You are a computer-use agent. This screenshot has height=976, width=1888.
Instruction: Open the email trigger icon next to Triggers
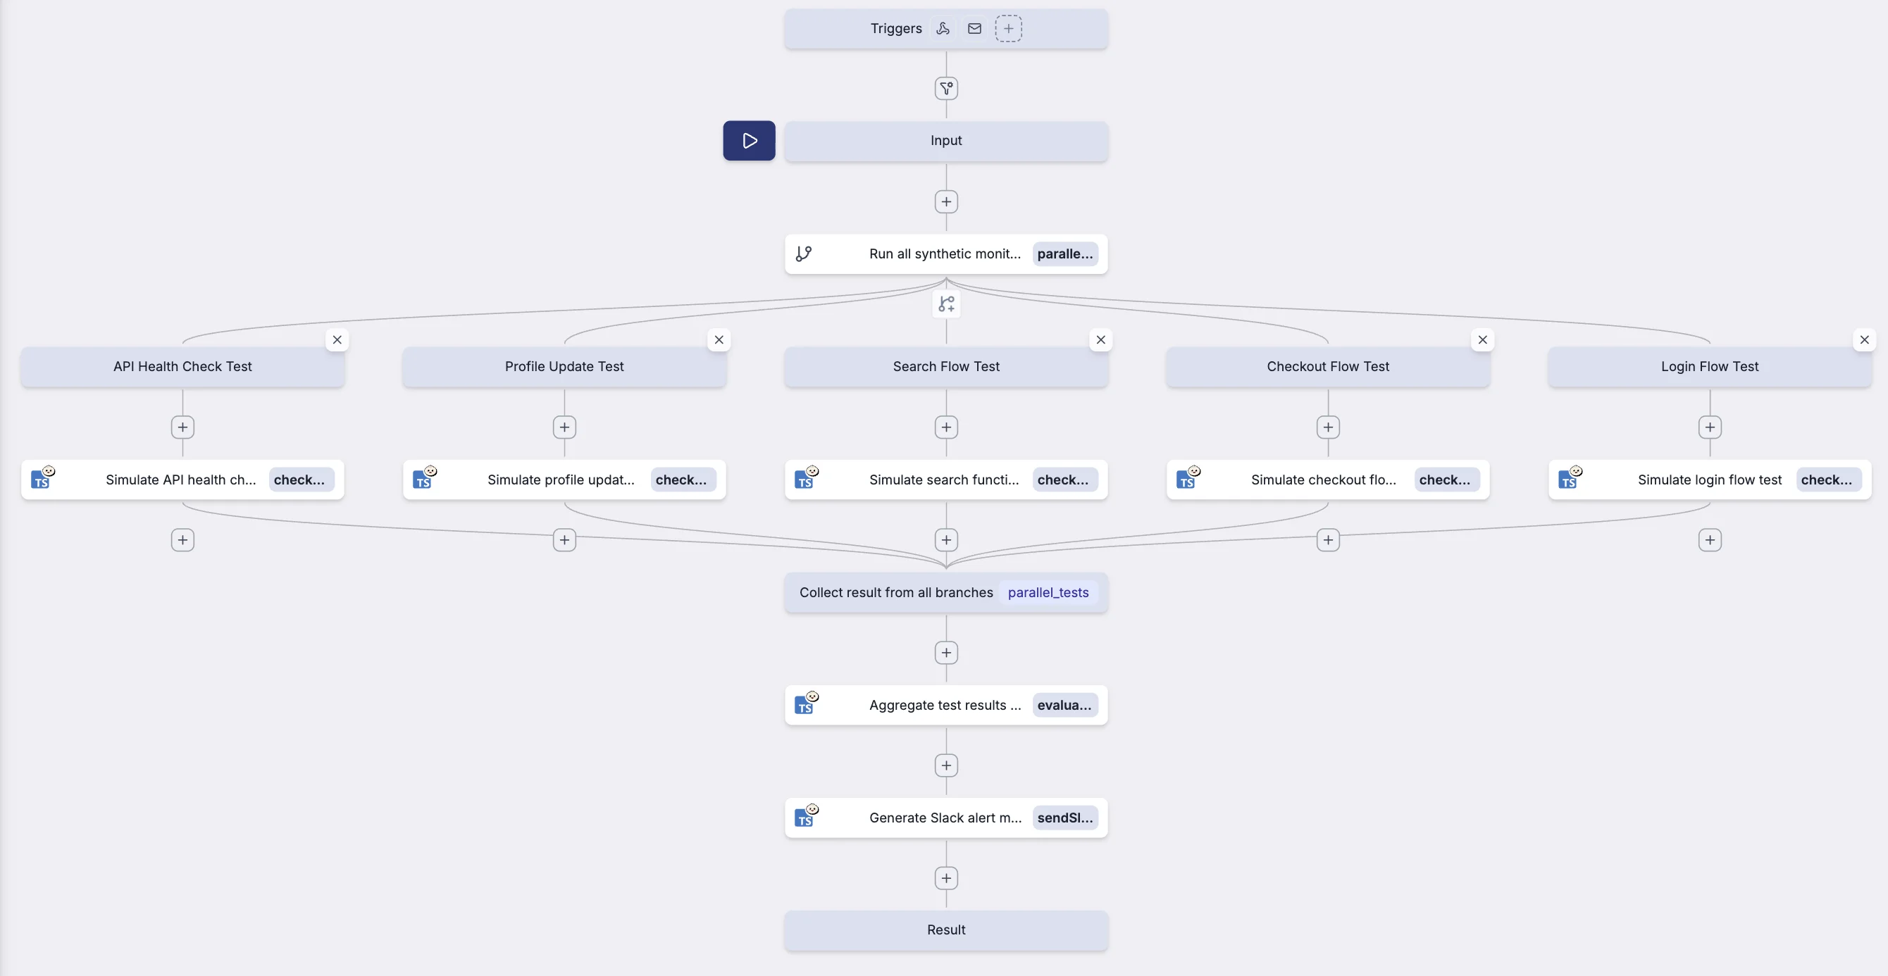pos(974,28)
